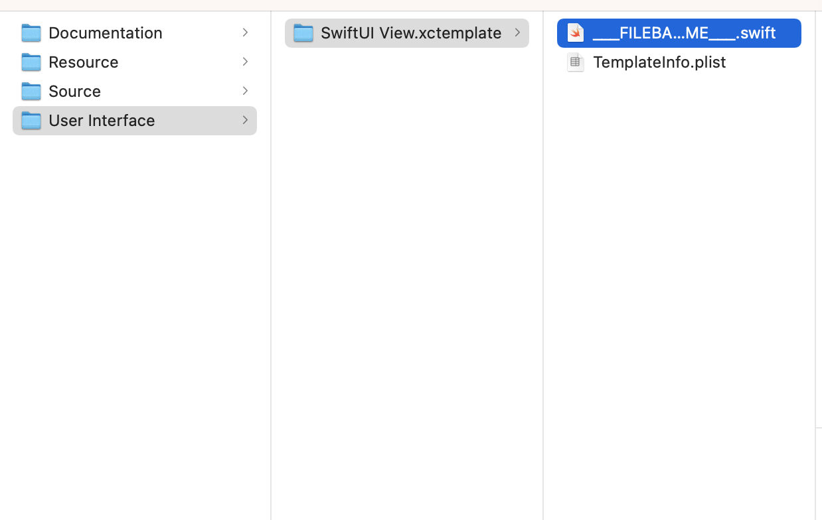Click the Resource folder icon
The height and width of the screenshot is (520, 822).
click(x=31, y=62)
